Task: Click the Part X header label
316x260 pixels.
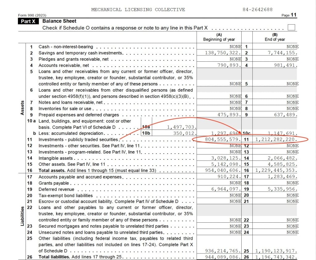Action: (x=28, y=21)
